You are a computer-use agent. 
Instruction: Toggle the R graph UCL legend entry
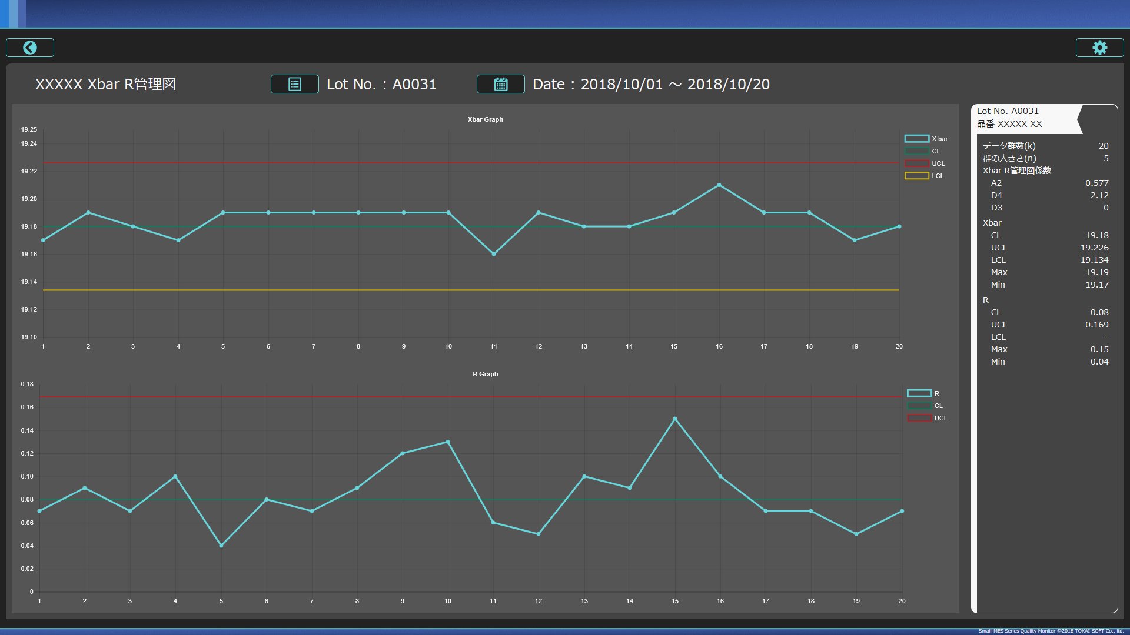click(927, 418)
